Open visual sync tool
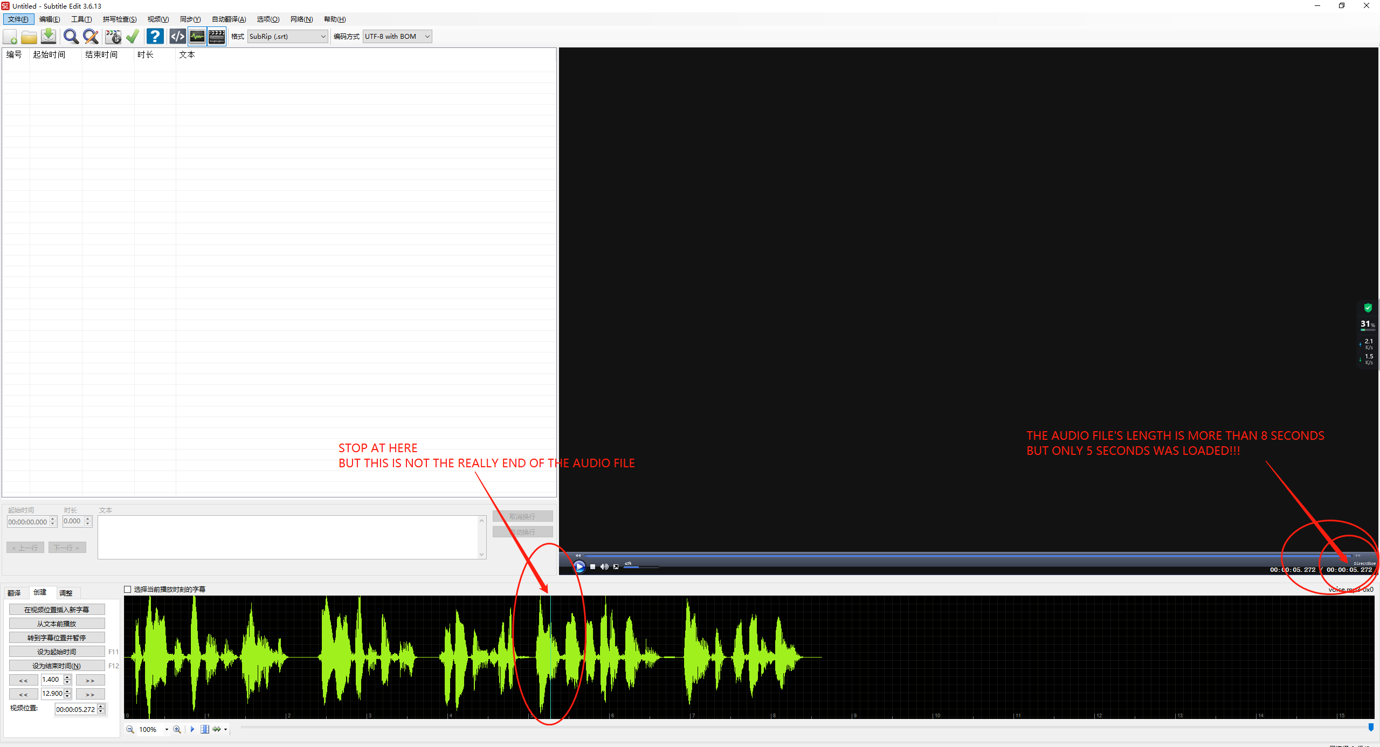The image size is (1380, 747). (113, 36)
